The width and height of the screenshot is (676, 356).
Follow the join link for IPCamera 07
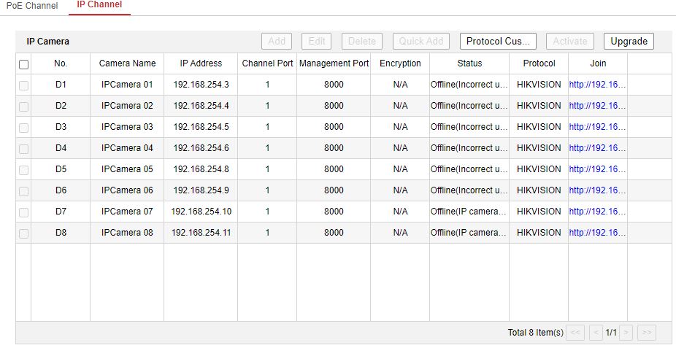597,212
